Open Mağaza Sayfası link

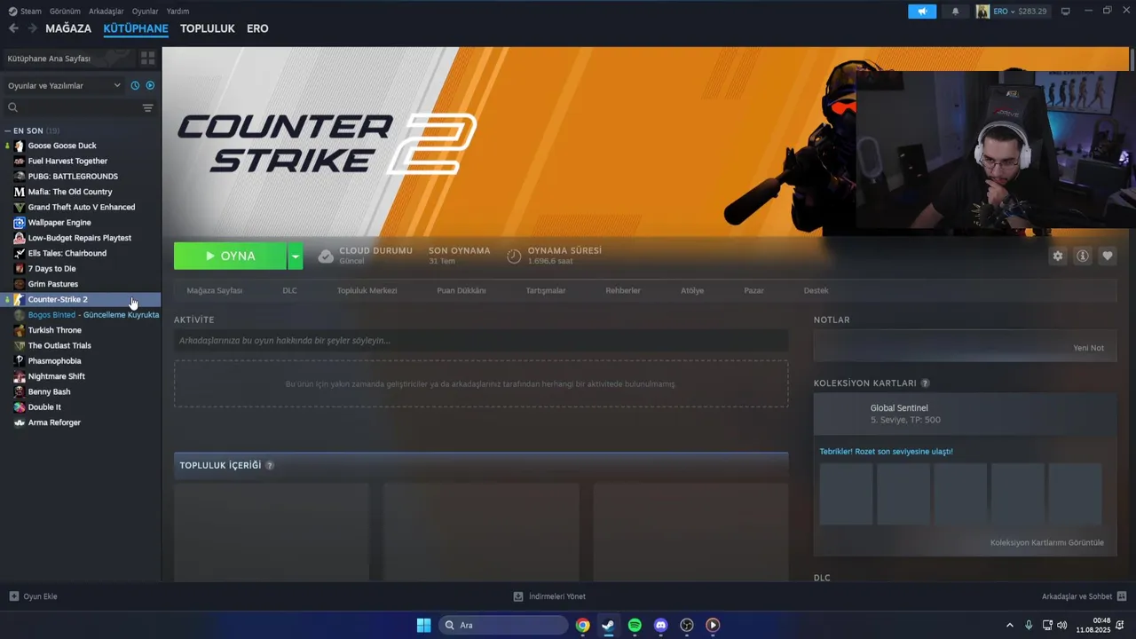214,290
